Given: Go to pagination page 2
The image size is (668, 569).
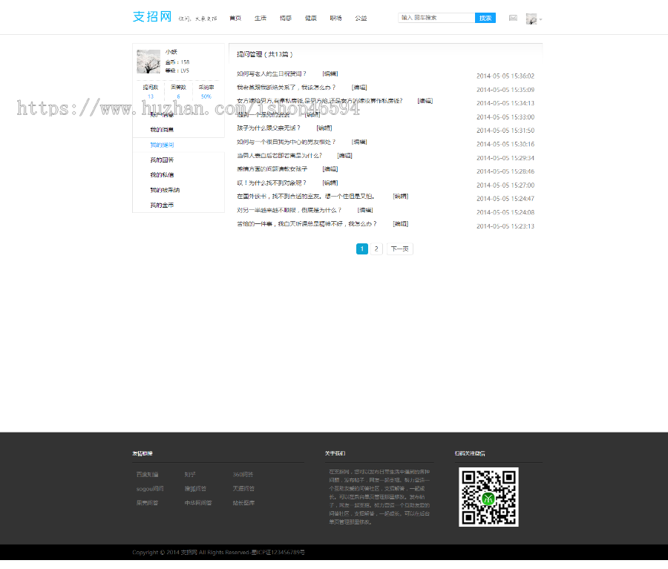Looking at the screenshot, I should [x=376, y=249].
